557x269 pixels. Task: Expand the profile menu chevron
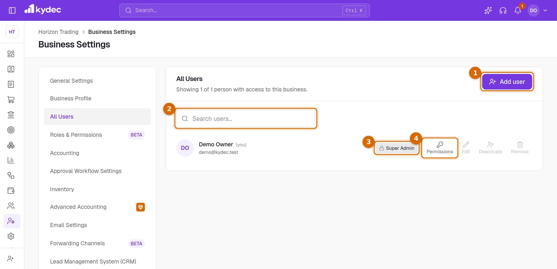tap(545, 10)
